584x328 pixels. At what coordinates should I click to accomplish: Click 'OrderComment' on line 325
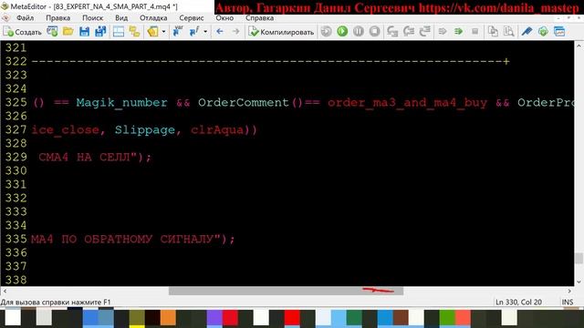tap(244, 102)
